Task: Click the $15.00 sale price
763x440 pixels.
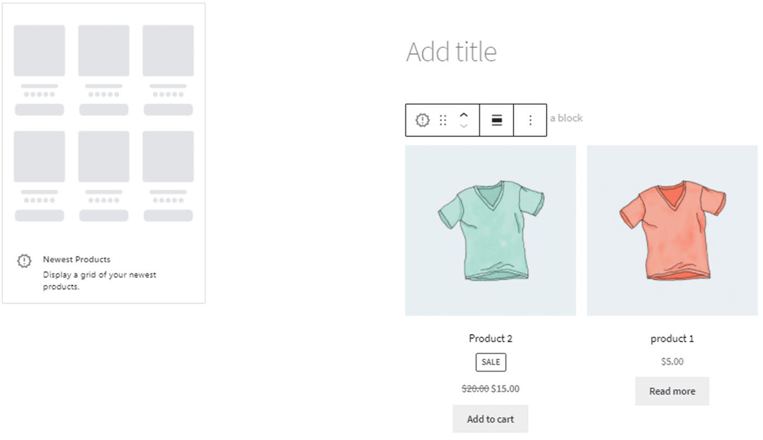Action: [505, 388]
